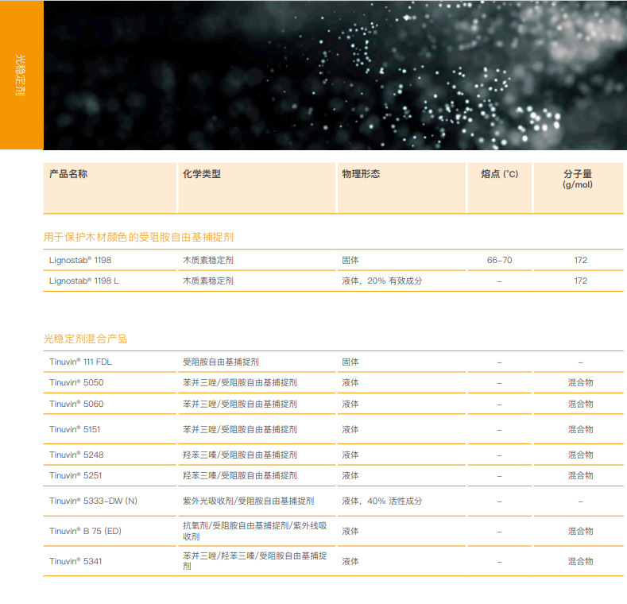Image resolution: width=627 pixels, height=604 pixels.
Task: Select Tinuvin 5333-DW (N) product name
Action: point(93,501)
